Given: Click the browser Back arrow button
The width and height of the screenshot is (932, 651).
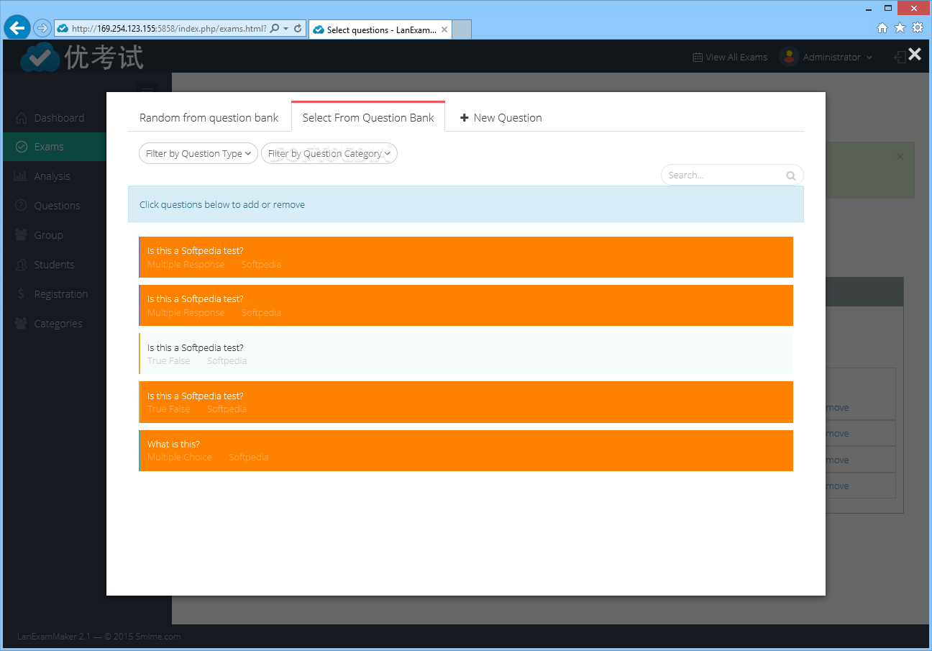Looking at the screenshot, I should [x=17, y=28].
